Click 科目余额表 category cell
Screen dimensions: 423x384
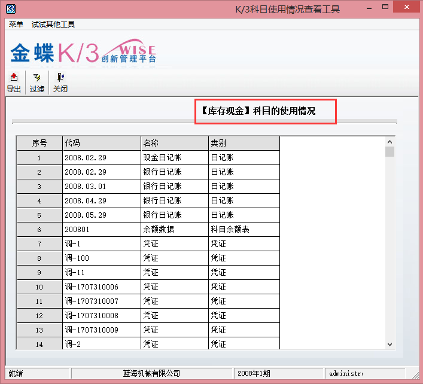point(244,230)
